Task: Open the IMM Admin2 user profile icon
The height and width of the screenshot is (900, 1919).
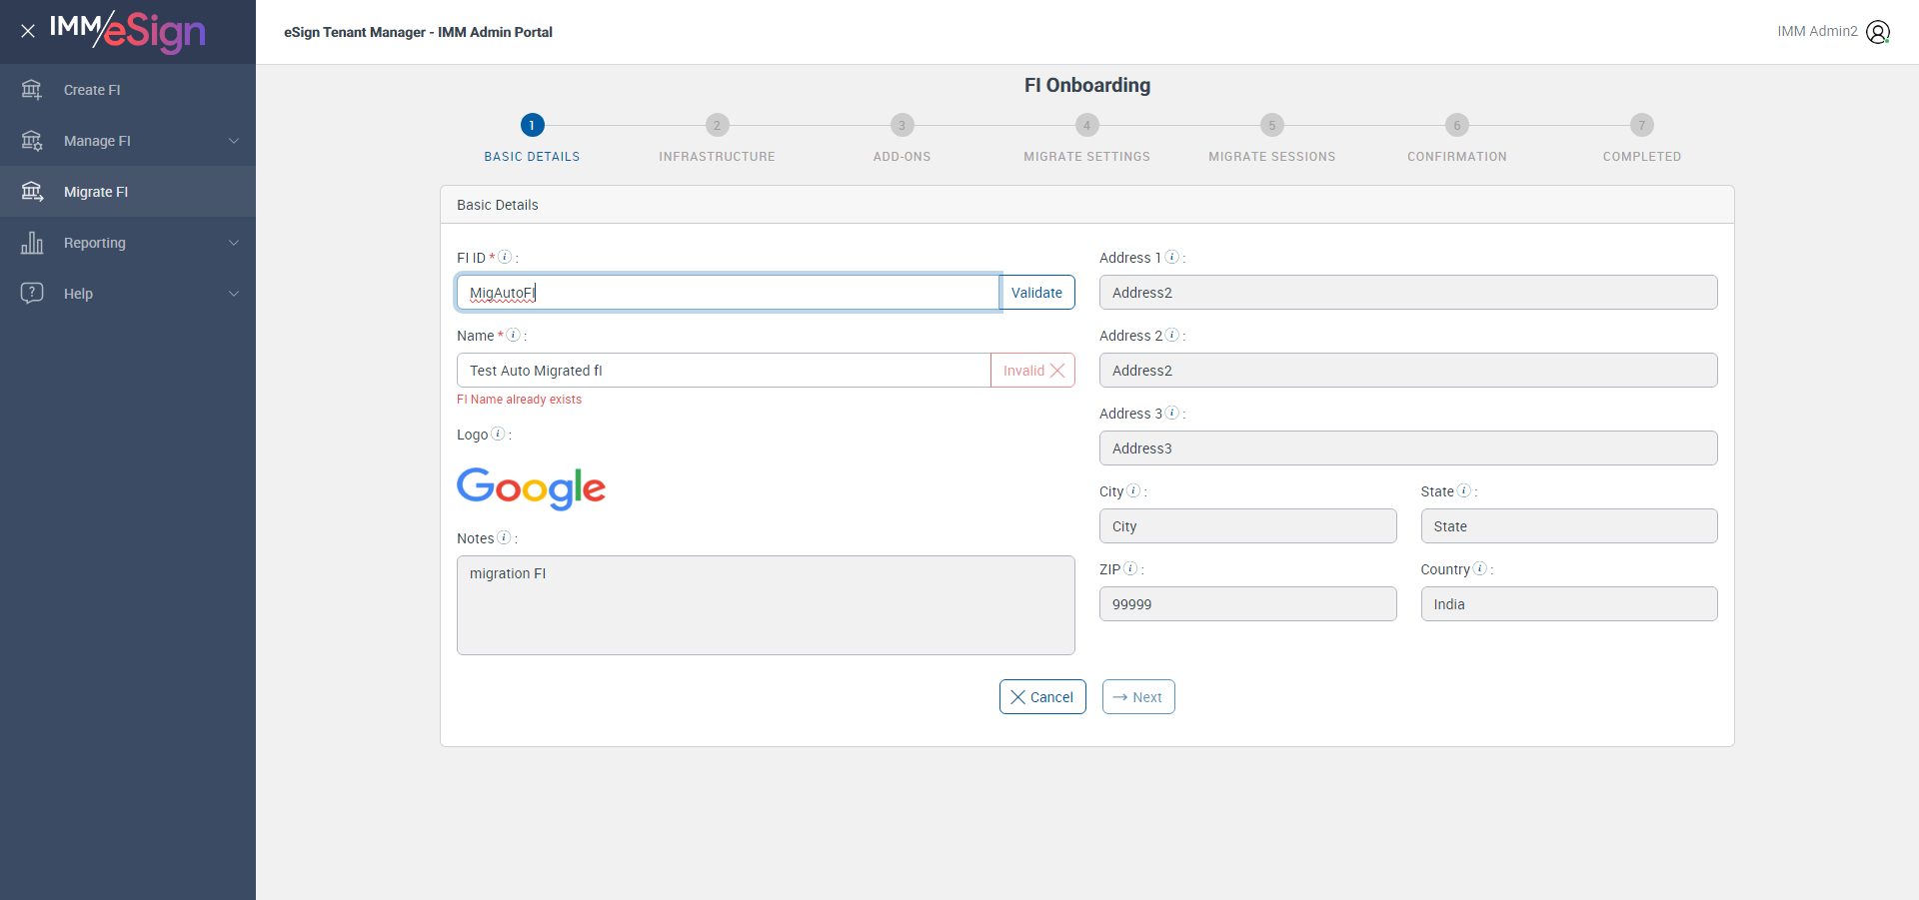Action: point(1878,32)
